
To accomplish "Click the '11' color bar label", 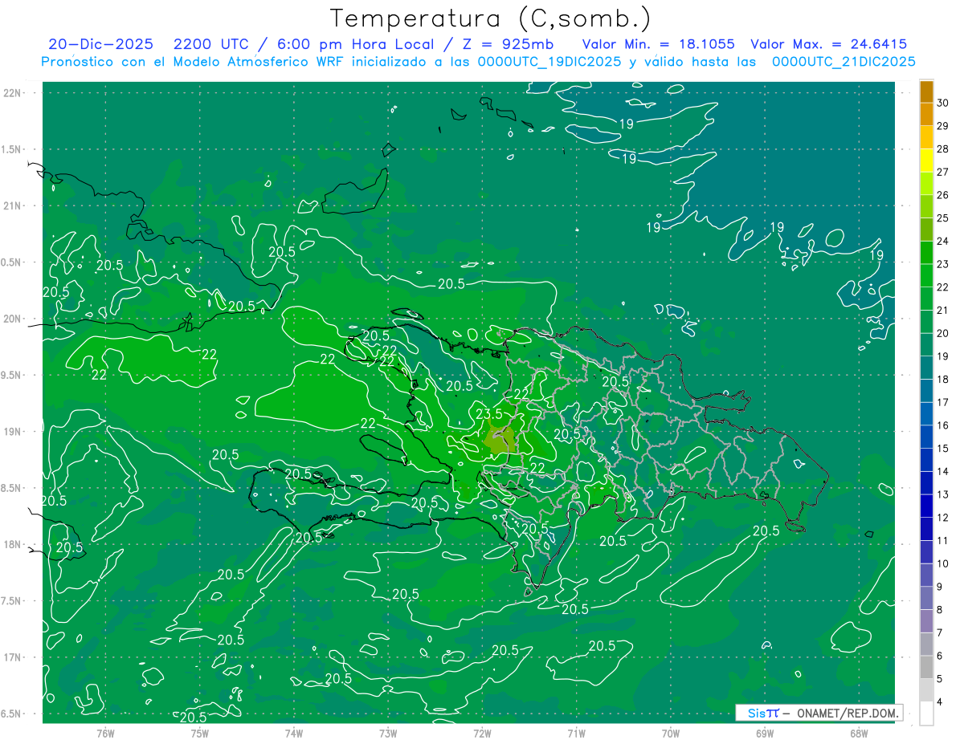I will 943,541.
